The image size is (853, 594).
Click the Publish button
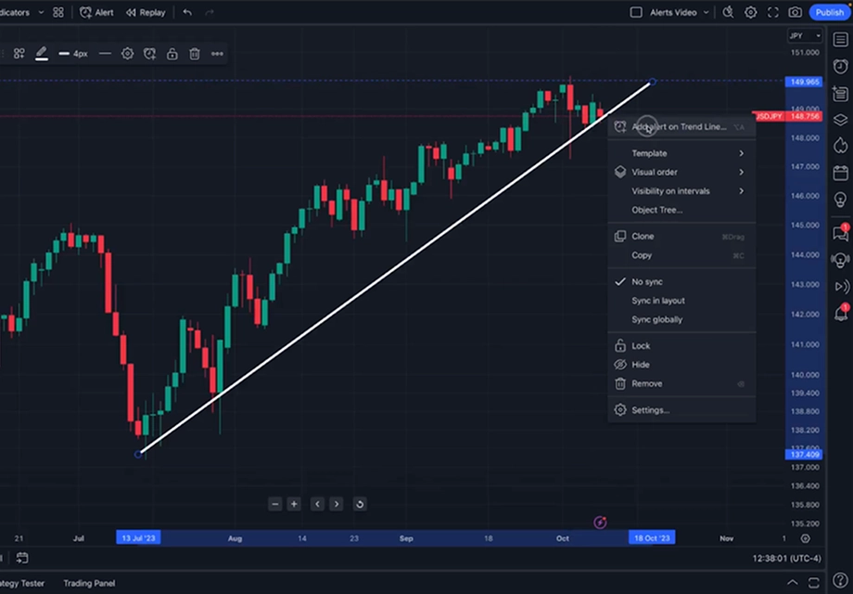[830, 12]
